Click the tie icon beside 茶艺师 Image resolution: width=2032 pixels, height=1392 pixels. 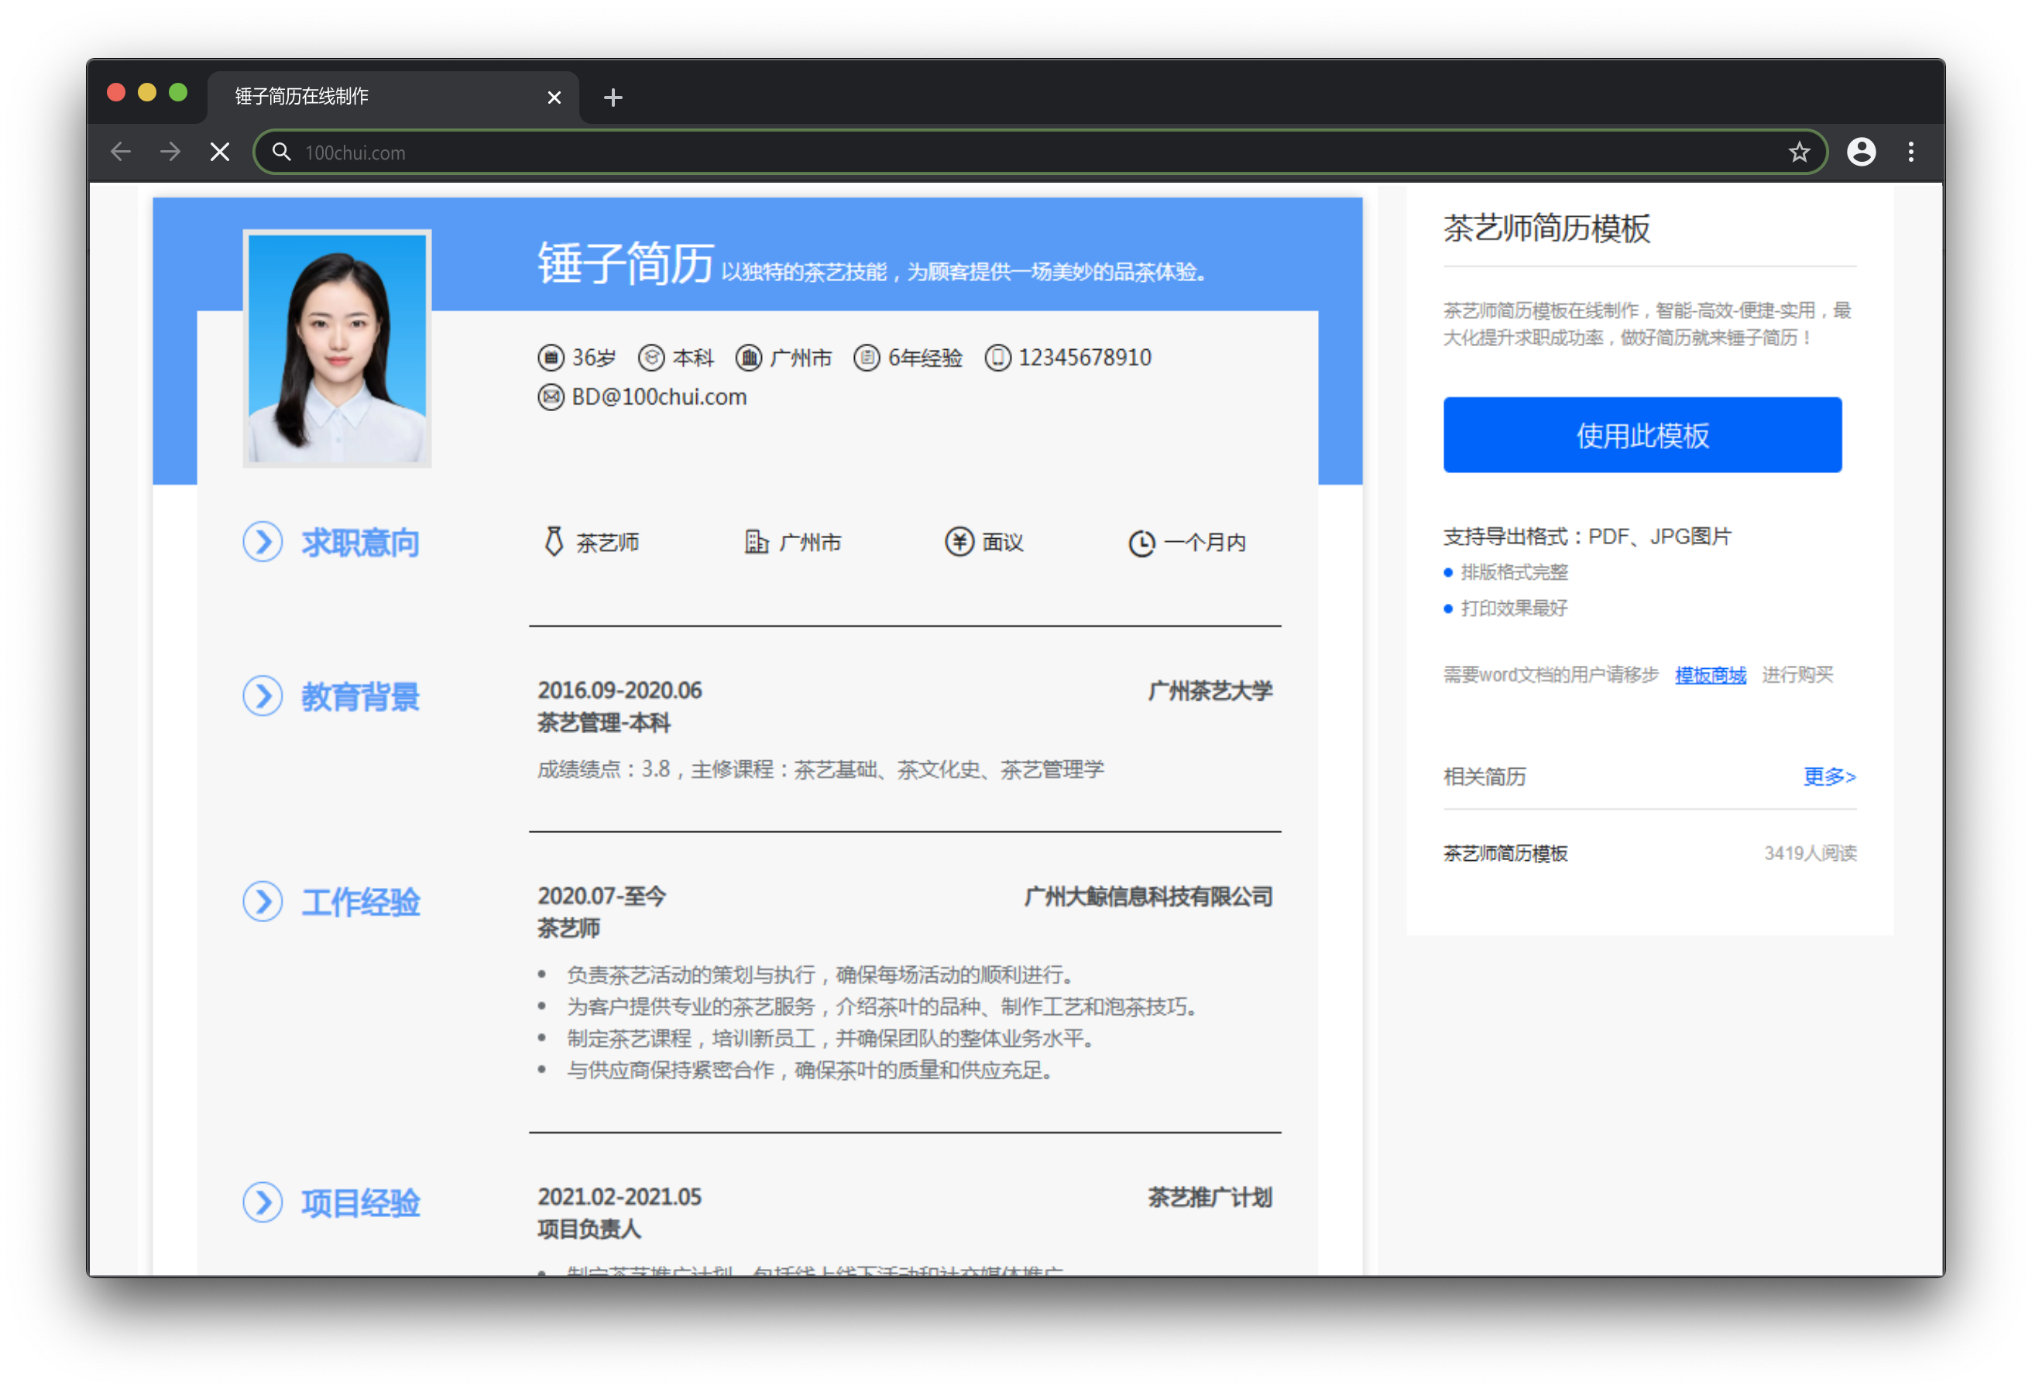(554, 541)
